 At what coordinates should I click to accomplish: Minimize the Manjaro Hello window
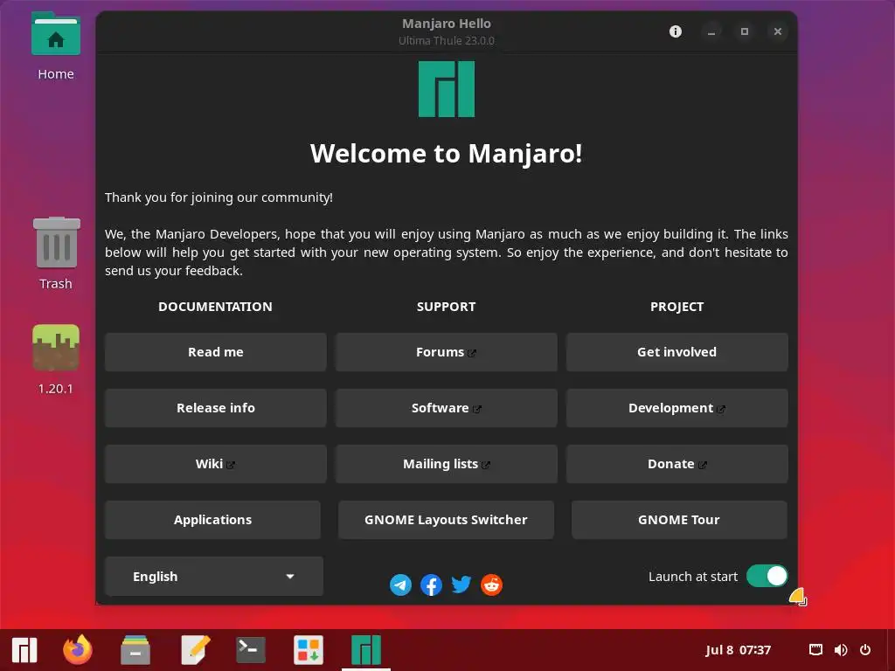point(711,31)
